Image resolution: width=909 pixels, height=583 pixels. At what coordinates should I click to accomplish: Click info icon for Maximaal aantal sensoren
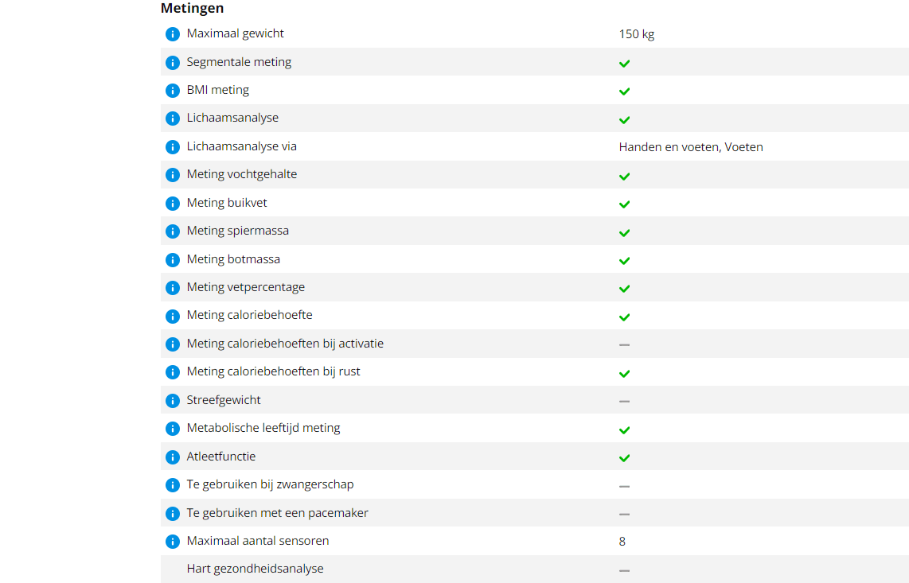172,542
